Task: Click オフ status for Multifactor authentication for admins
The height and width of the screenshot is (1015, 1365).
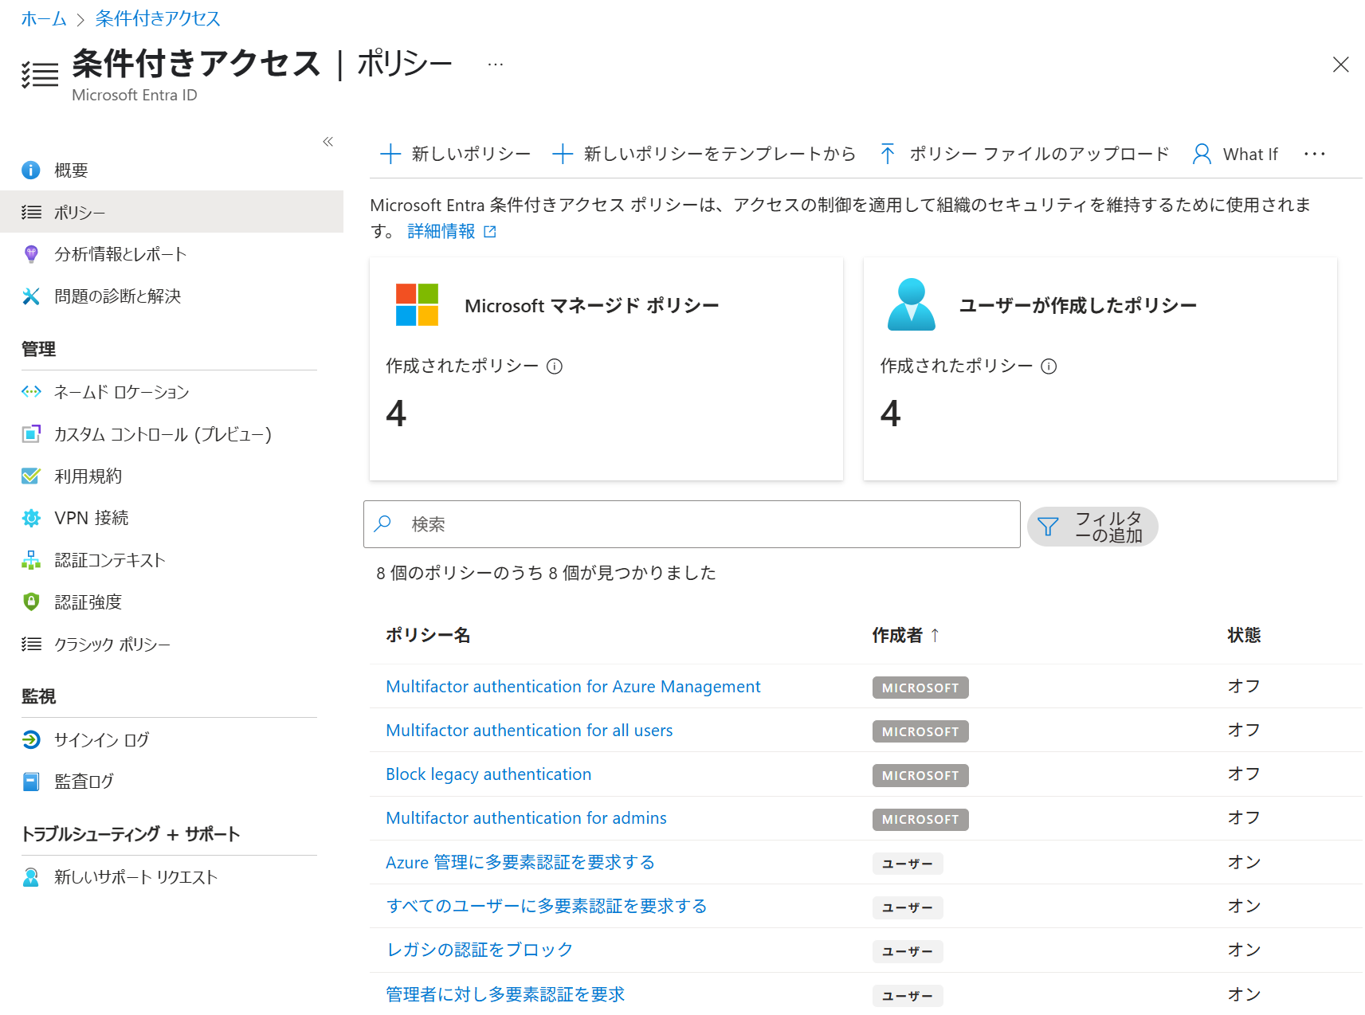Action: point(1244,818)
